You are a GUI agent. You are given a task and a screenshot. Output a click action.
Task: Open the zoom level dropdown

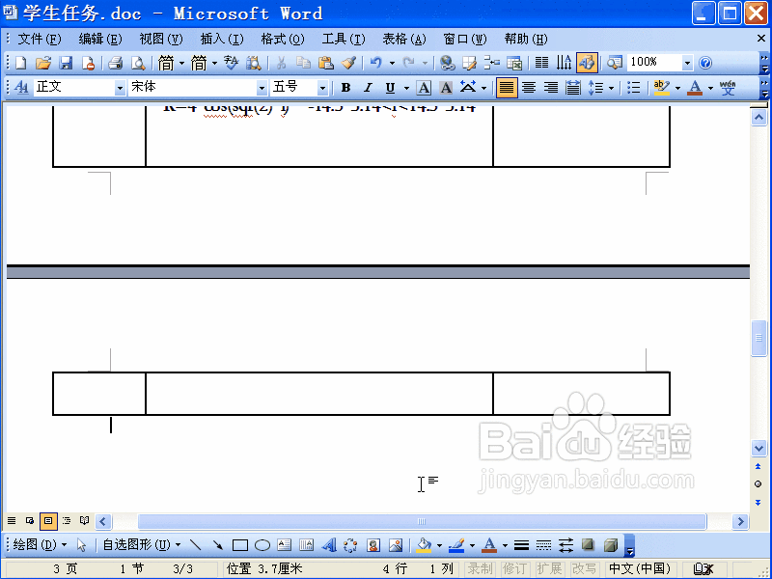pos(687,62)
